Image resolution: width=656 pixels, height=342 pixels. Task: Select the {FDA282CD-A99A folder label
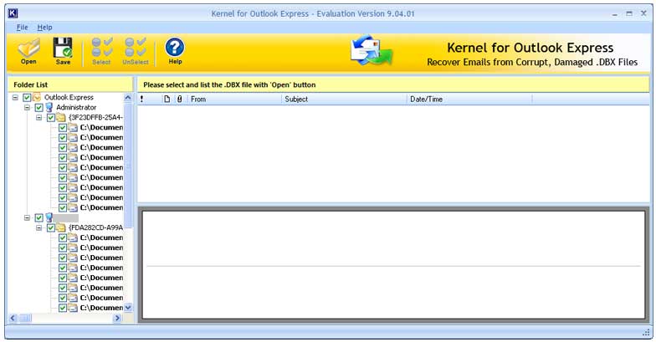[95, 227]
